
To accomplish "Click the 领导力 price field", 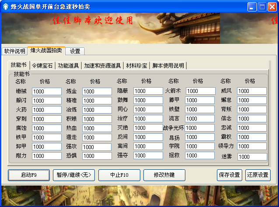I will click(252, 146).
